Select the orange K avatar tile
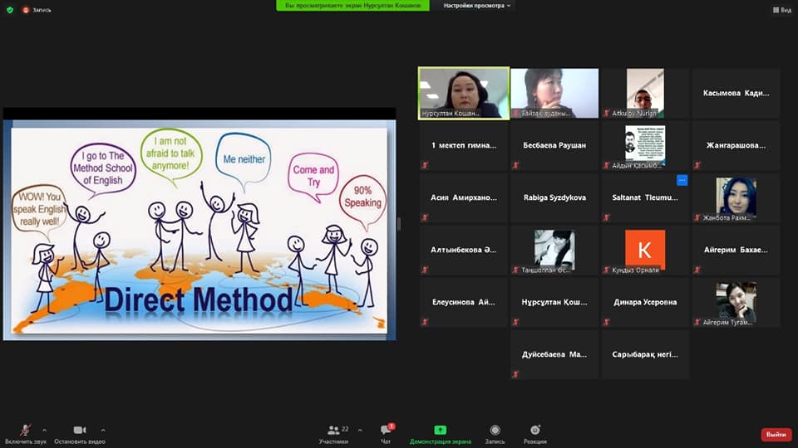798x448 pixels. 645,250
